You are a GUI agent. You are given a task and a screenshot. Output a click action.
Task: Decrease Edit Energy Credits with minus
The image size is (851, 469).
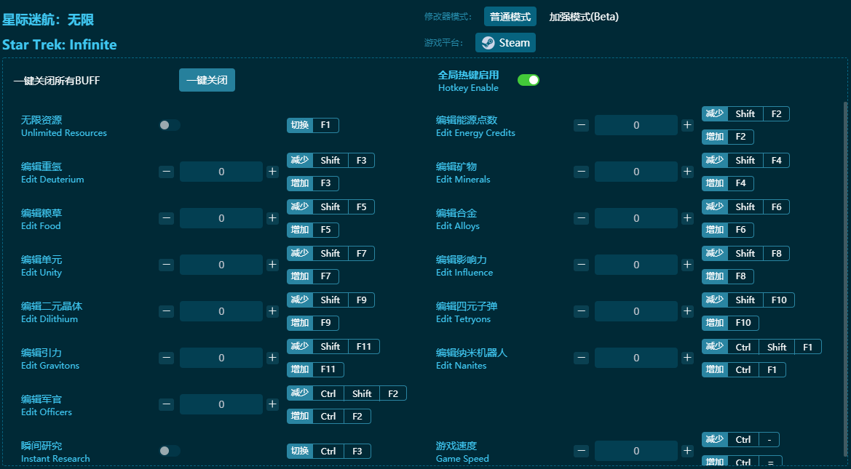pos(581,125)
